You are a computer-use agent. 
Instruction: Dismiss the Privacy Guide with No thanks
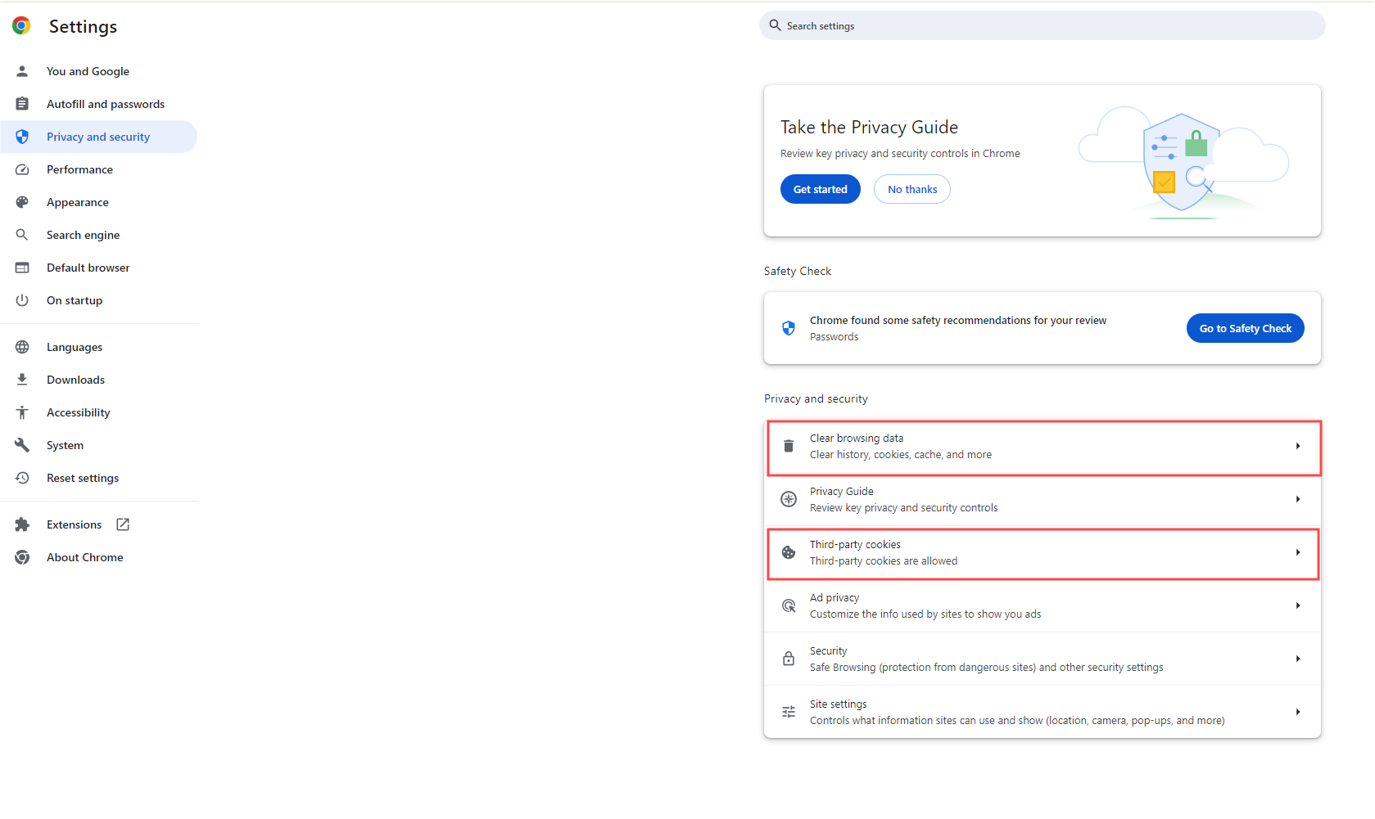pos(911,189)
